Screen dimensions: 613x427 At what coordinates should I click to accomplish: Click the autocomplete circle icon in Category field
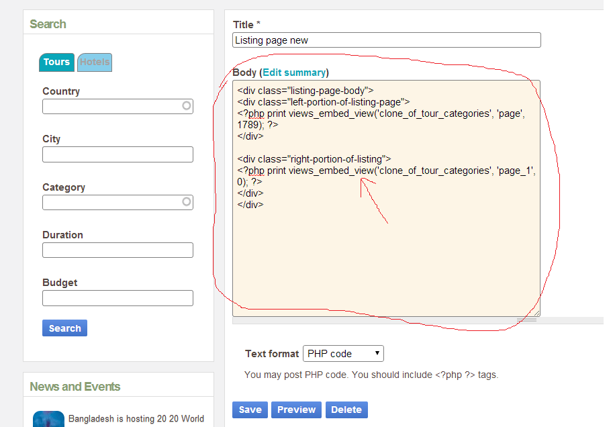pyautogui.click(x=187, y=201)
